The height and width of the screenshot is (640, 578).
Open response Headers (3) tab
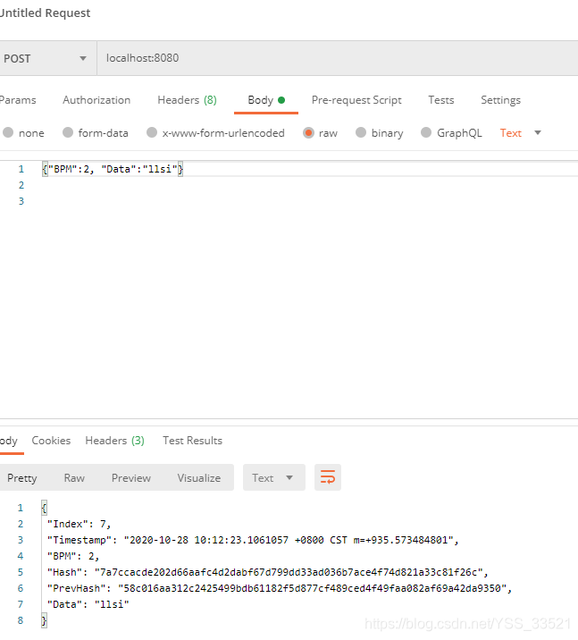114,441
